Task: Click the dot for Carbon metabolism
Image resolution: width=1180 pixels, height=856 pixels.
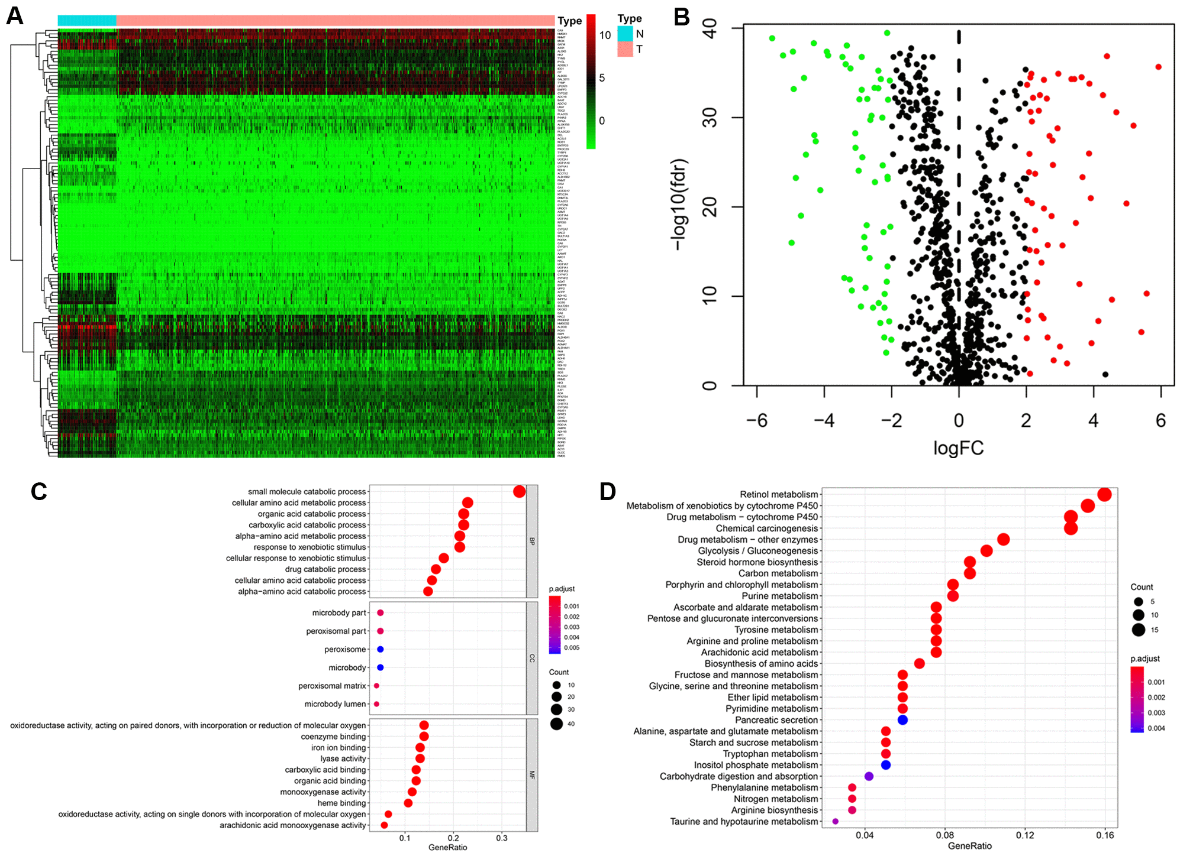Action: (x=969, y=573)
